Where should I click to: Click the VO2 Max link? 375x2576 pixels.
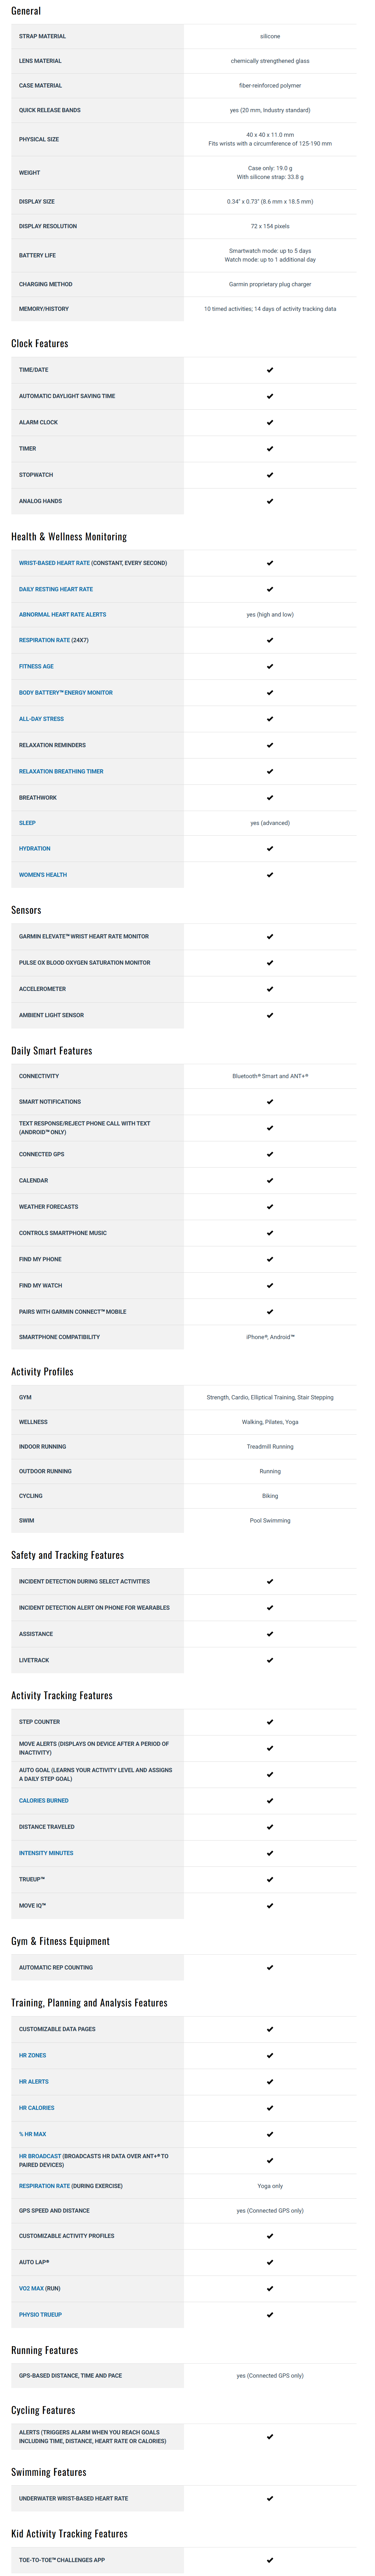(x=31, y=2288)
